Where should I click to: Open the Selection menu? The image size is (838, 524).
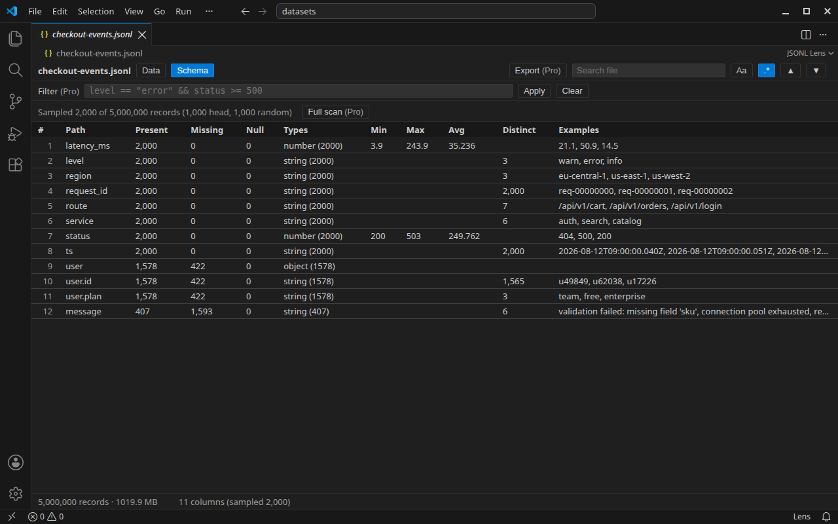96,11
